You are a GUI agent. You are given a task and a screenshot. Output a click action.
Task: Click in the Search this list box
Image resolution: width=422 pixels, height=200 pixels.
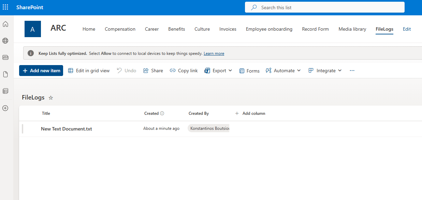click(x=324, y=7)
